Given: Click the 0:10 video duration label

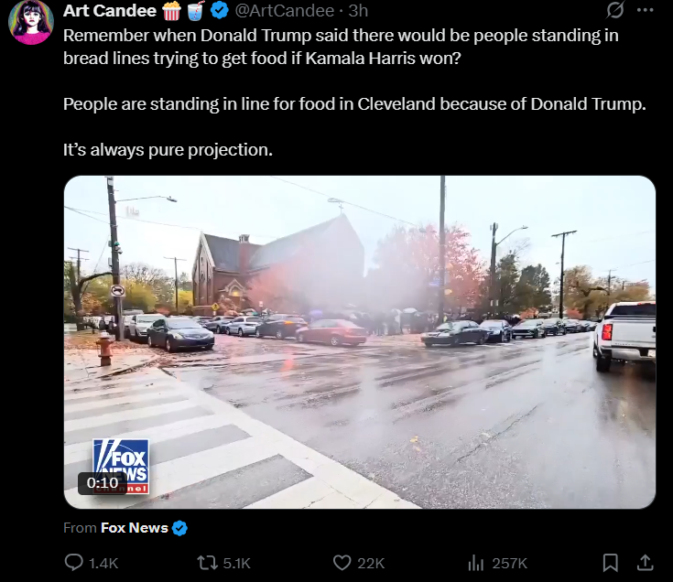Looking at the screenshot, I should [103, 483].
